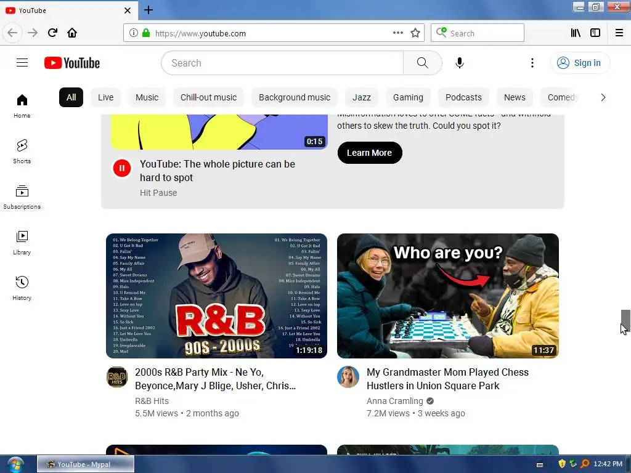The image size is (631, 473).
Task: Open Library in the sidebar
Action: tap(22, 243)
